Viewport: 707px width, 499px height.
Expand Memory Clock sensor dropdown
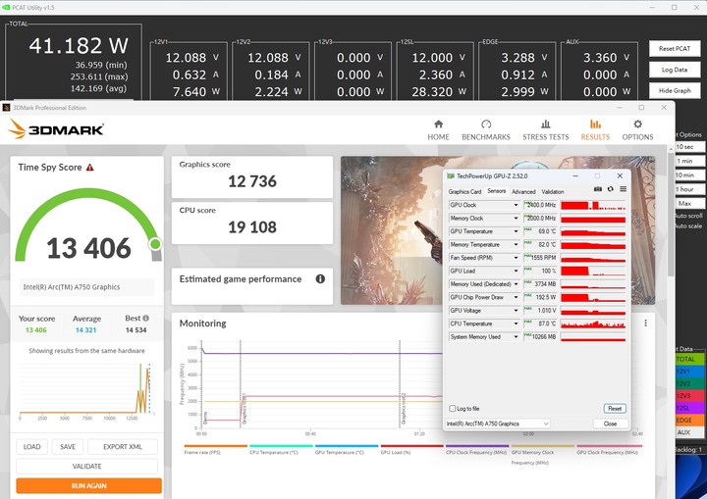pos(517,218)
